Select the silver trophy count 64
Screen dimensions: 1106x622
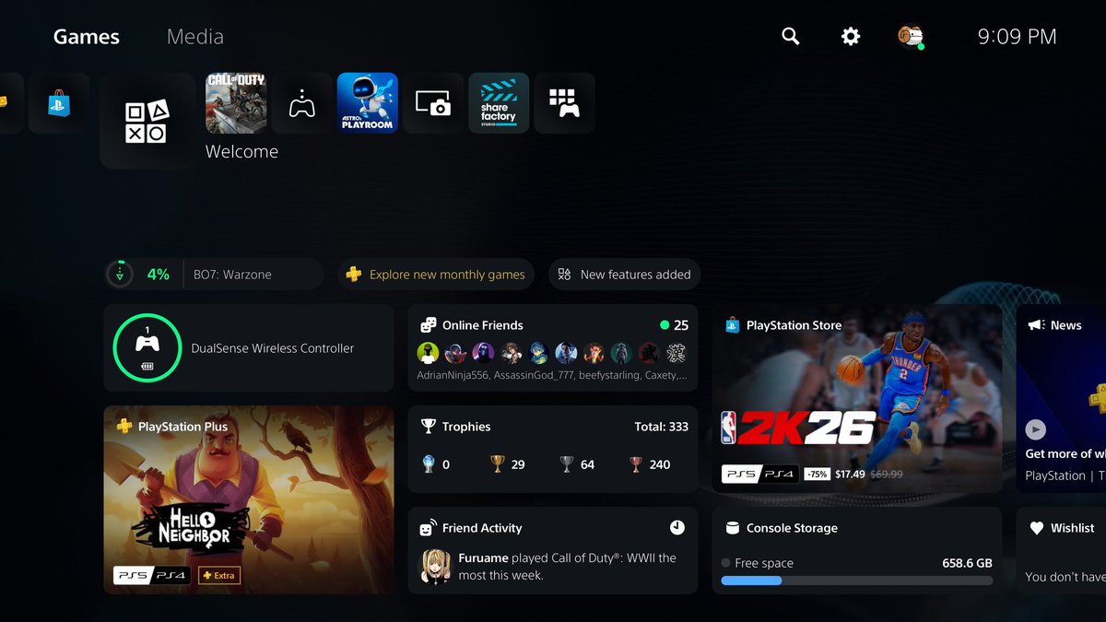578,464
